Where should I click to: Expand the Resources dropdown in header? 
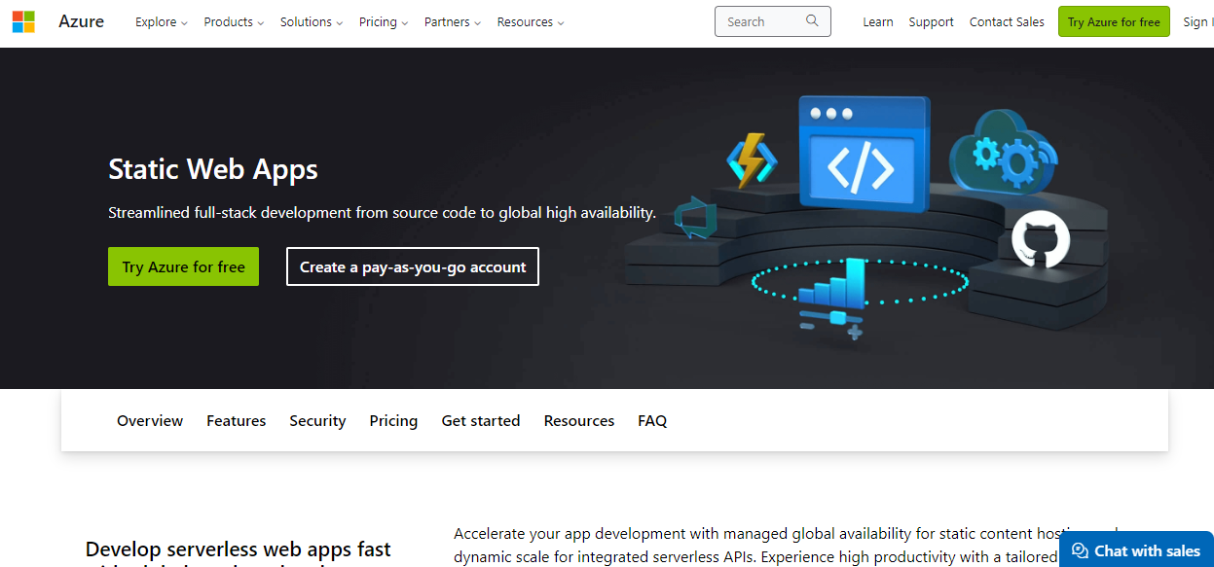pyautogui.click(x=530, y=22)
